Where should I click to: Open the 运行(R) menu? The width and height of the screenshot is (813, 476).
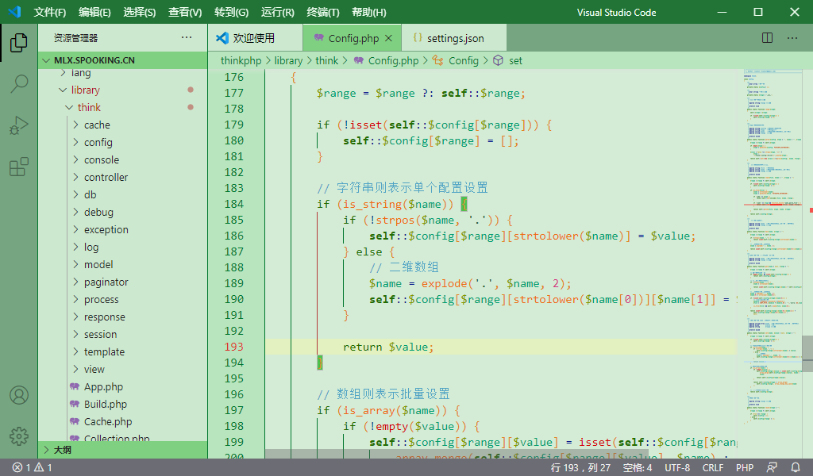pos(277,12)
